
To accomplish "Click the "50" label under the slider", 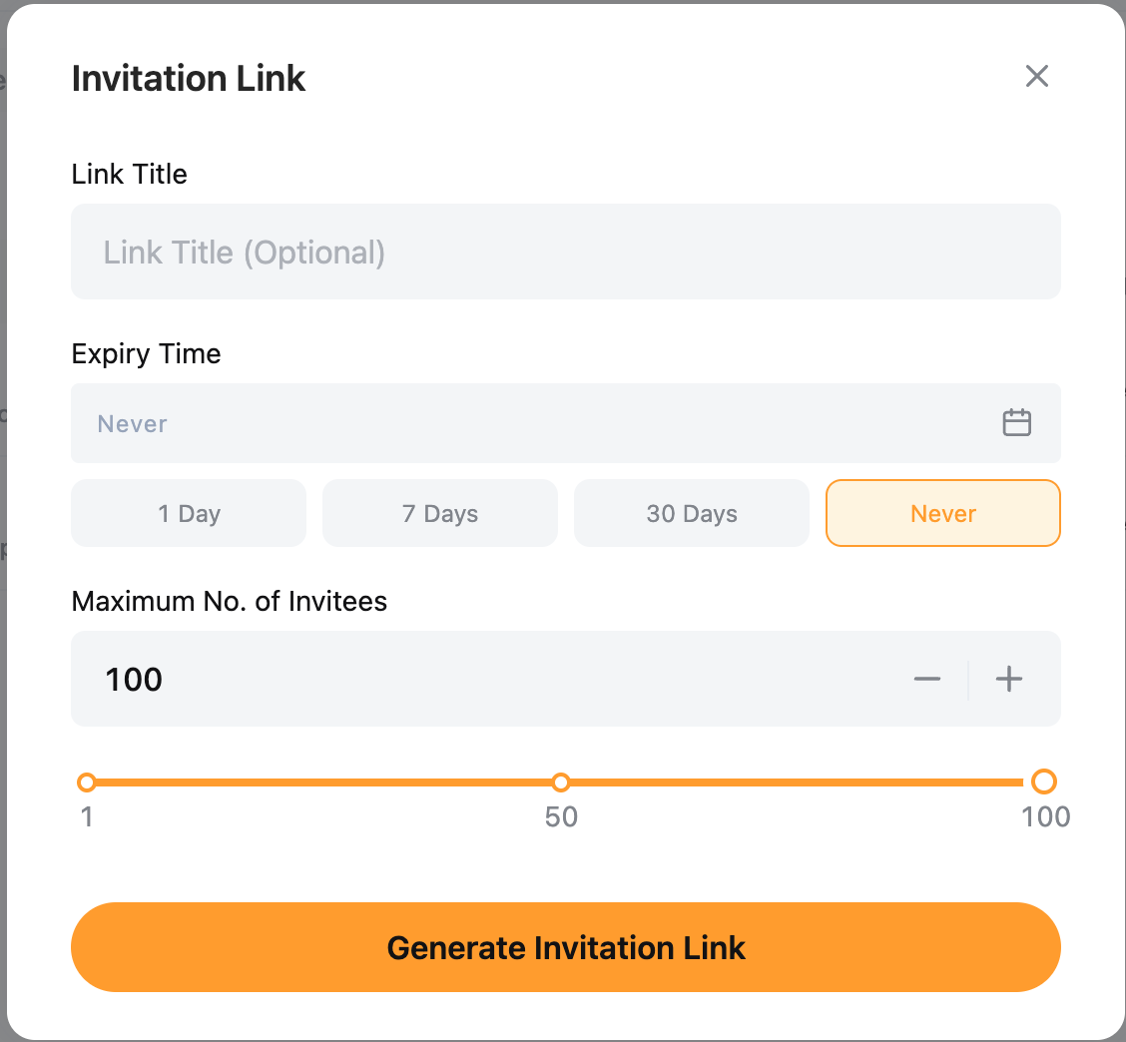I will point(561,817).
